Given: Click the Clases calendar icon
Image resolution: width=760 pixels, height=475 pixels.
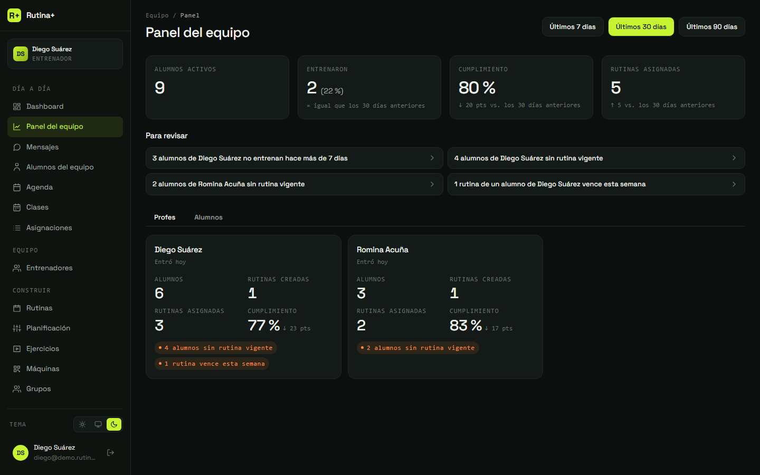Looking at the screenshot, I should coord(17,207).
